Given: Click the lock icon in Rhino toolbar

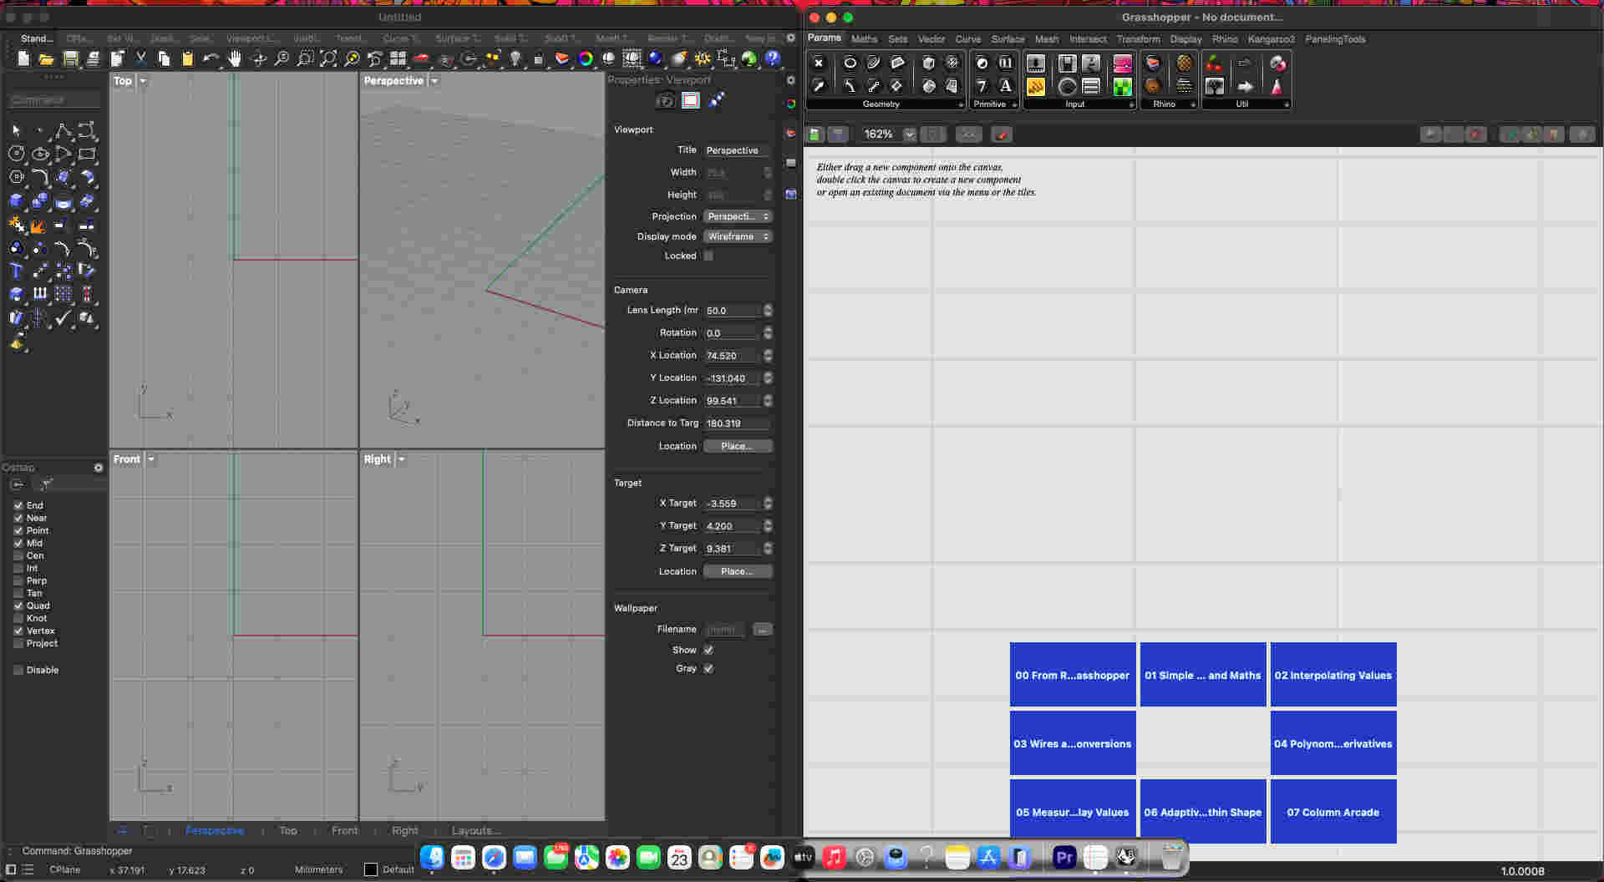Looking at the screenshot, I should (538, 58).
